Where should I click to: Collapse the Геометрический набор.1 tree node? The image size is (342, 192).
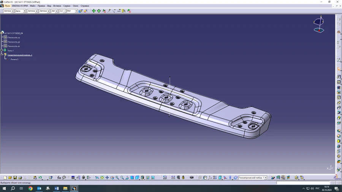[2, 55]
